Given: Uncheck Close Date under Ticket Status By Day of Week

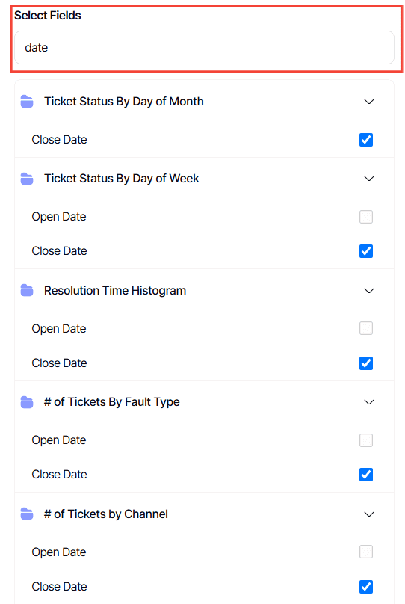Looking at the screenshot, I should (x=366, y=251).
